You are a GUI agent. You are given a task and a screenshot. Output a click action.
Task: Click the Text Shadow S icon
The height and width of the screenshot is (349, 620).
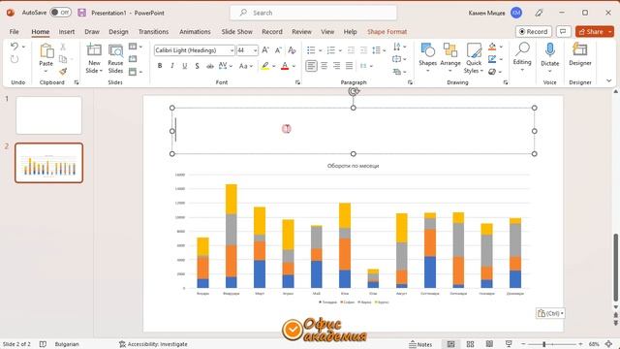197,66
